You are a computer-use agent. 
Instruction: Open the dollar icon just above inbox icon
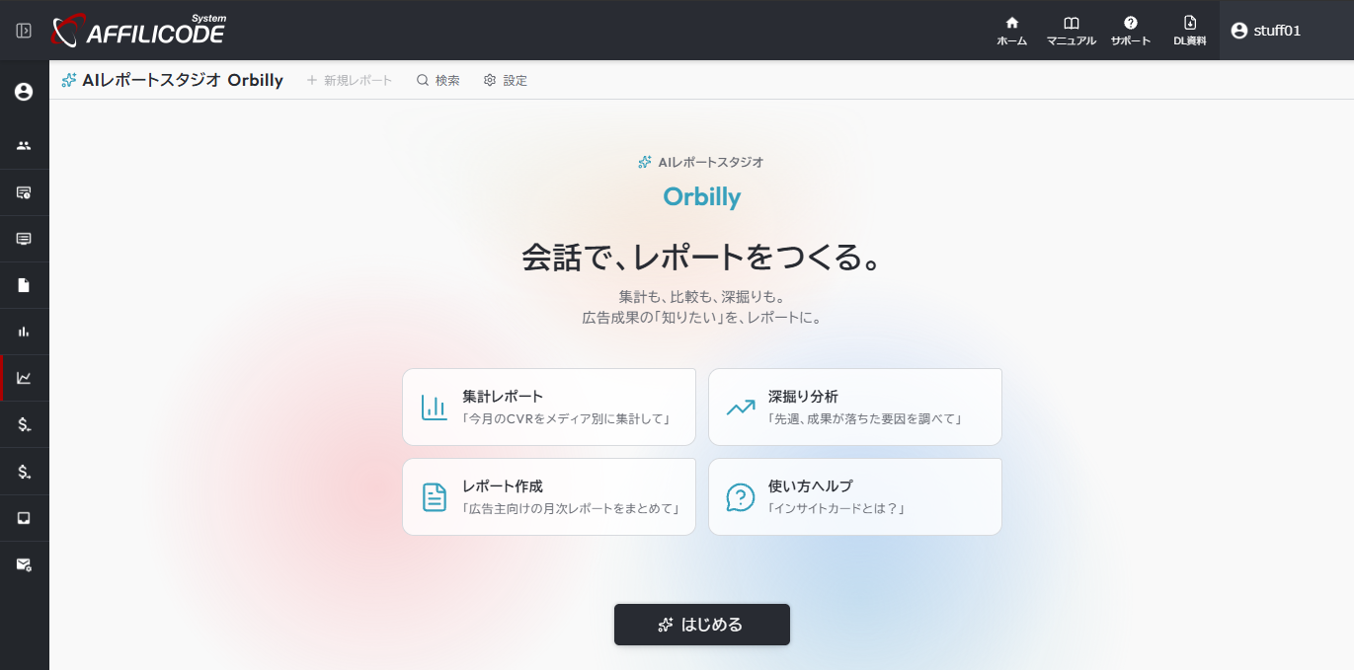(x=24, y=472)
